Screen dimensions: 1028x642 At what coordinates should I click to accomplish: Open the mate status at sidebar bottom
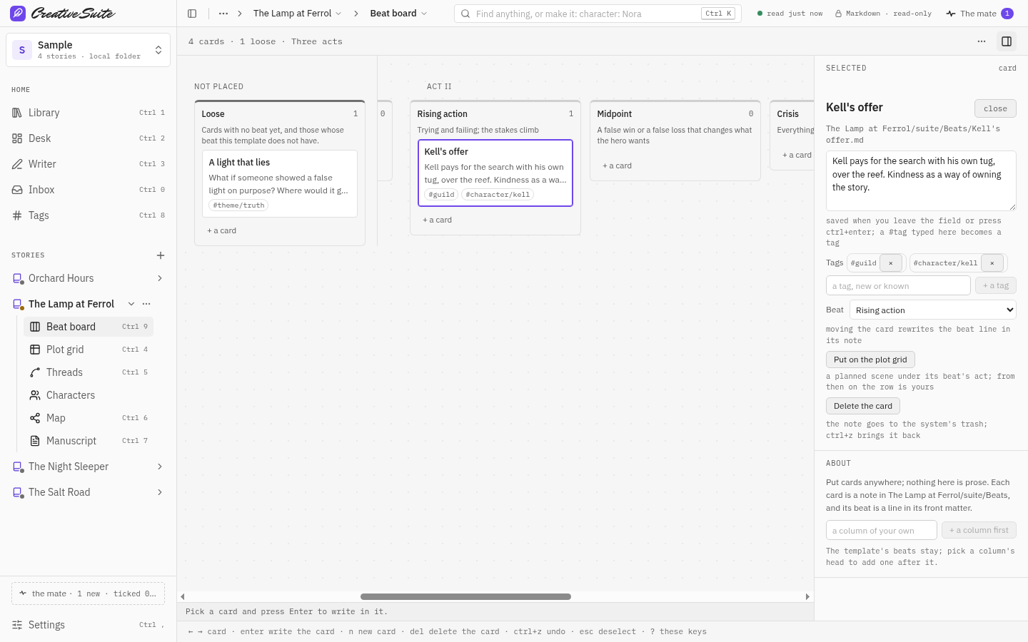tap(88, 593)
